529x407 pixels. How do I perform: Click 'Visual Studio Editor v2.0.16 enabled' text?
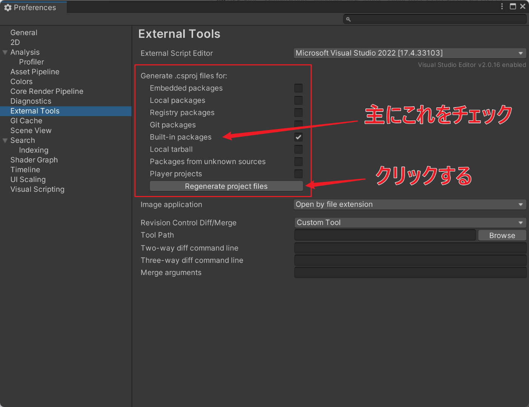pos(472,65)
